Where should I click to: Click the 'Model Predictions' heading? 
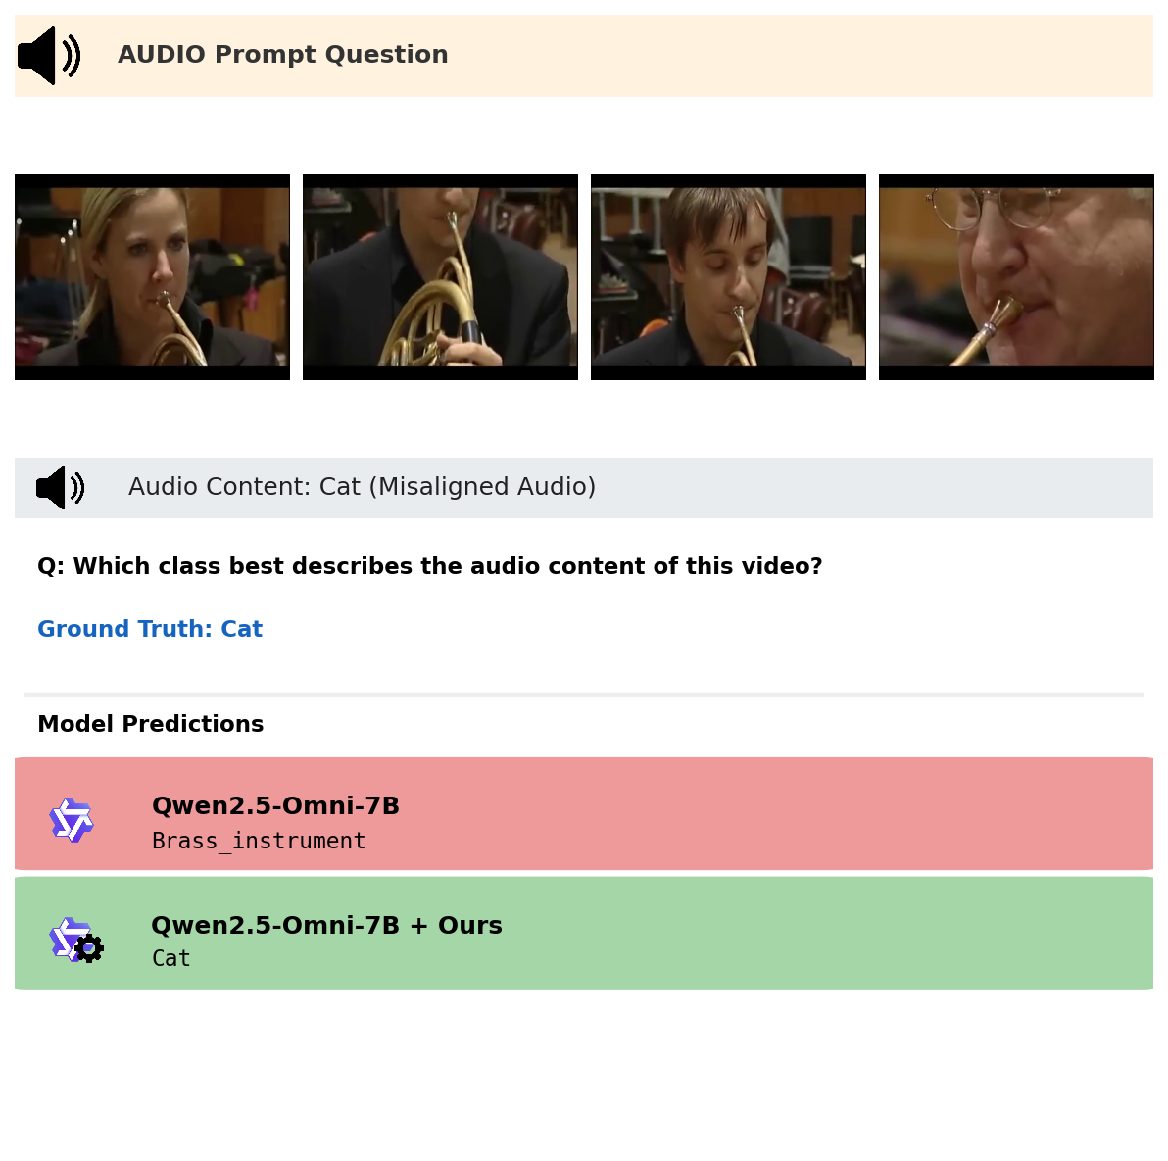pos(150,724)
